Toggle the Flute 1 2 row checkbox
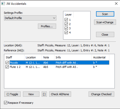The width and height of the screenshot is (120, 109). [x=7, y=67]
